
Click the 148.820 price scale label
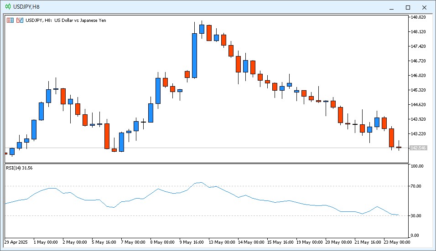[418, 17]
